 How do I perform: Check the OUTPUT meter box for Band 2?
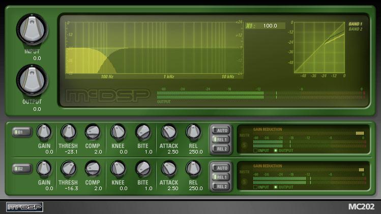coord(276,187)
